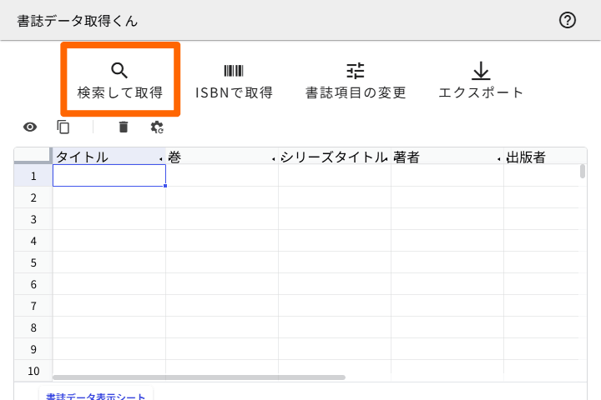601x400 pixels.
Task: Select row 5 header
Action: [x=33, y=262]
